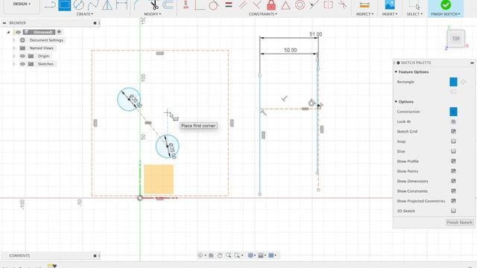The image size is (477, 268).
Task: Select the Line sketch tool
Action: (x=50, y=5)
